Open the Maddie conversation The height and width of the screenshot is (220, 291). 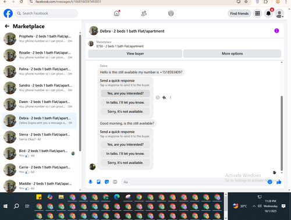pos(39,186)
